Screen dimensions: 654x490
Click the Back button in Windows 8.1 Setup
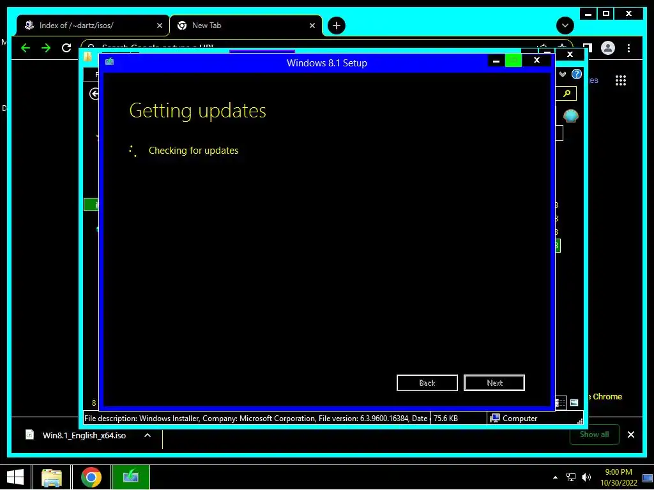pyautogui.click(x=427, y=383)
